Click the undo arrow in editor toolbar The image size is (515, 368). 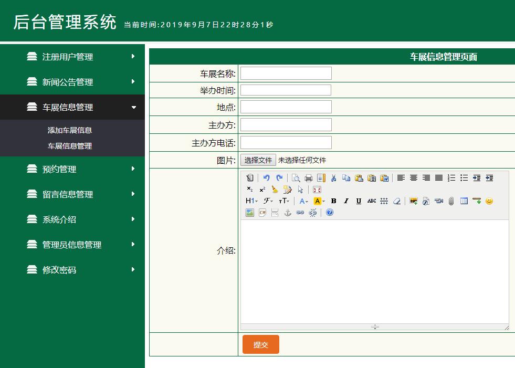[266, 178]
